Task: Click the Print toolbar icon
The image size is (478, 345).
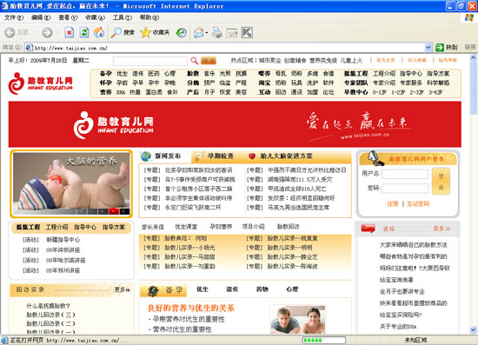Action: coord(216,32)
